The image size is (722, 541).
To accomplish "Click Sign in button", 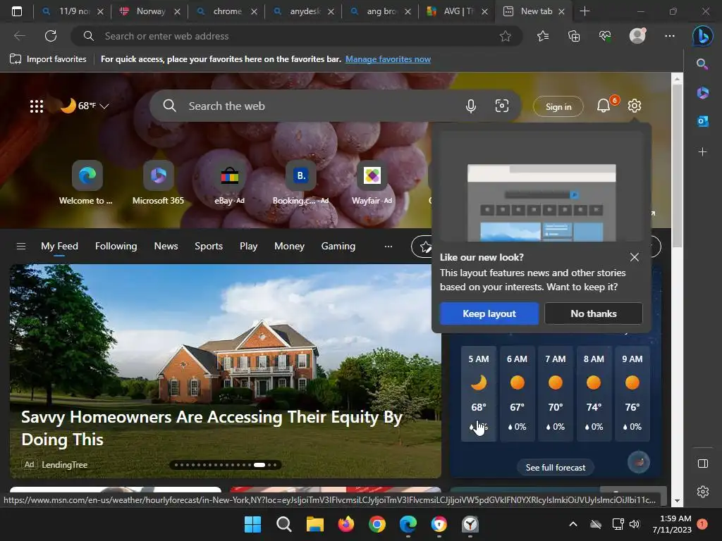I will (x=558, y=107).
